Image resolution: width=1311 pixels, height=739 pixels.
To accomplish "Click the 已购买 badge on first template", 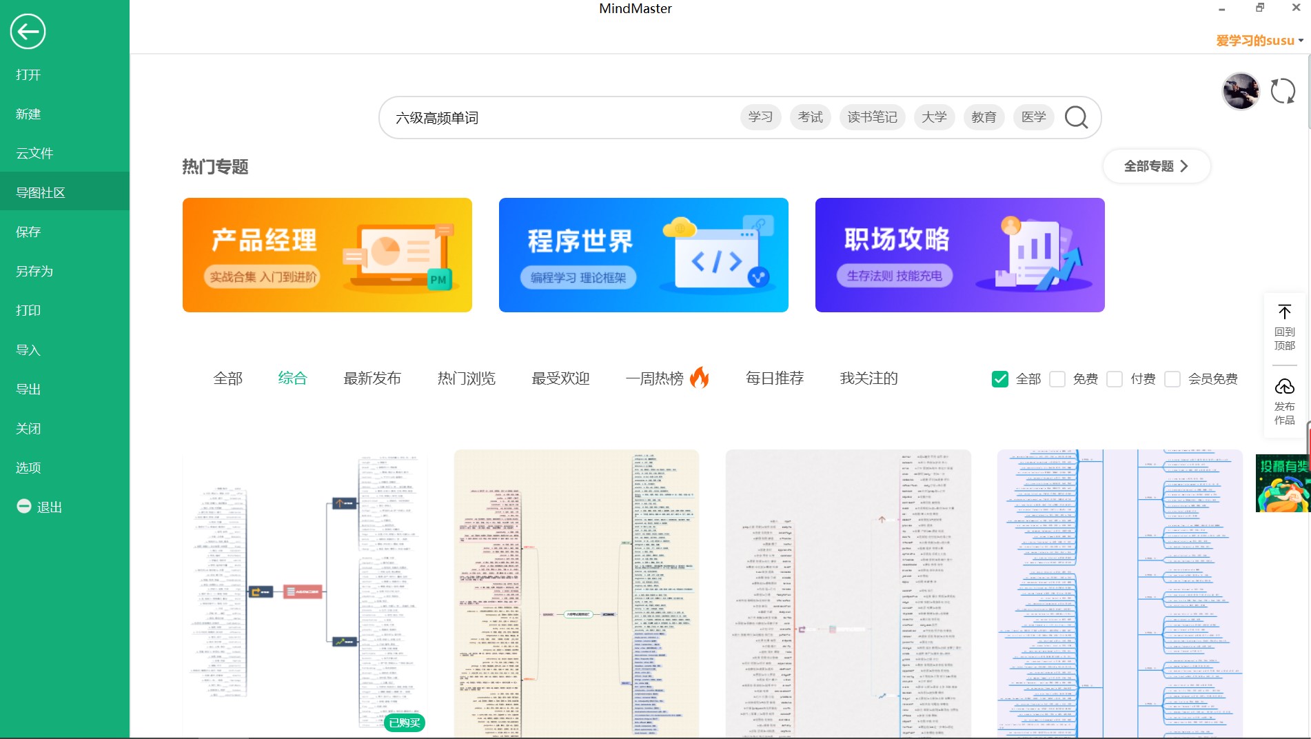I will [x=405, y=722].
